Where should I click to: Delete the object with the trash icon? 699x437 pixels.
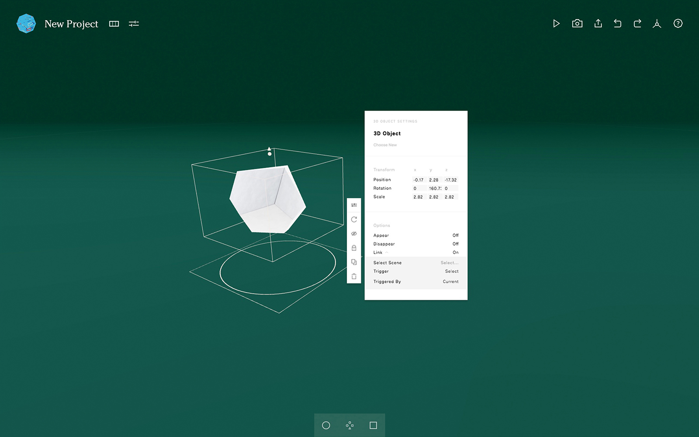pos(354,276)
